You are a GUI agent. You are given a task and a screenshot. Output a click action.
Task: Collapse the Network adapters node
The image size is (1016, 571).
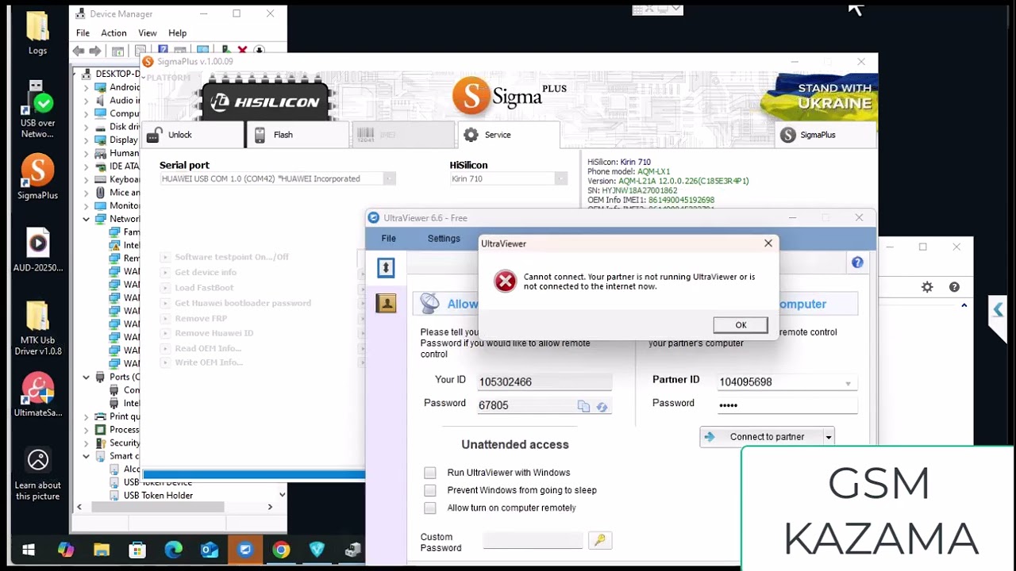87,219
